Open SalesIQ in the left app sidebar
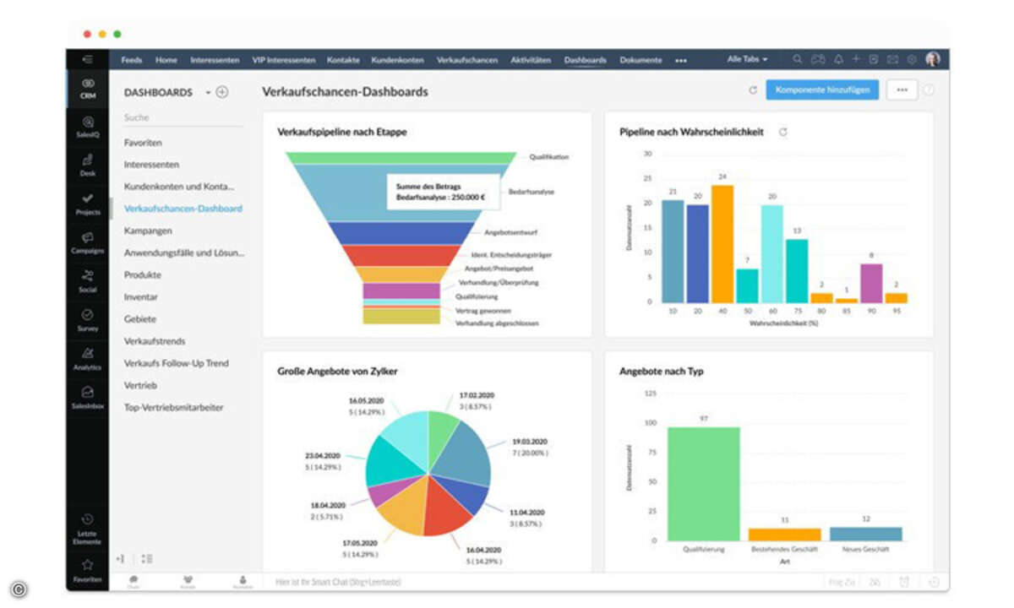This screenshot has width=1014, height=608. coord(88,127)
